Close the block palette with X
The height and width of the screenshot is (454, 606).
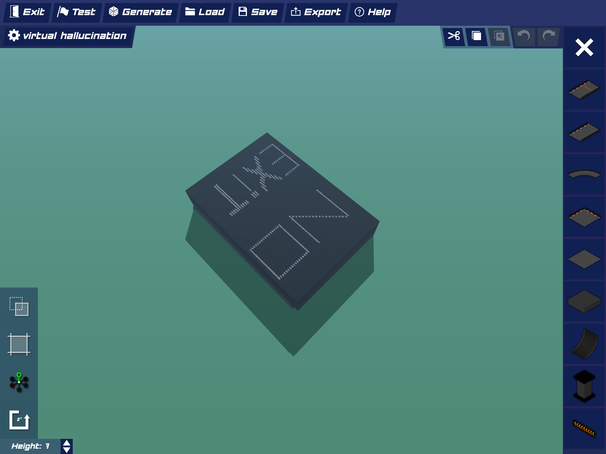tap(584, 48)
